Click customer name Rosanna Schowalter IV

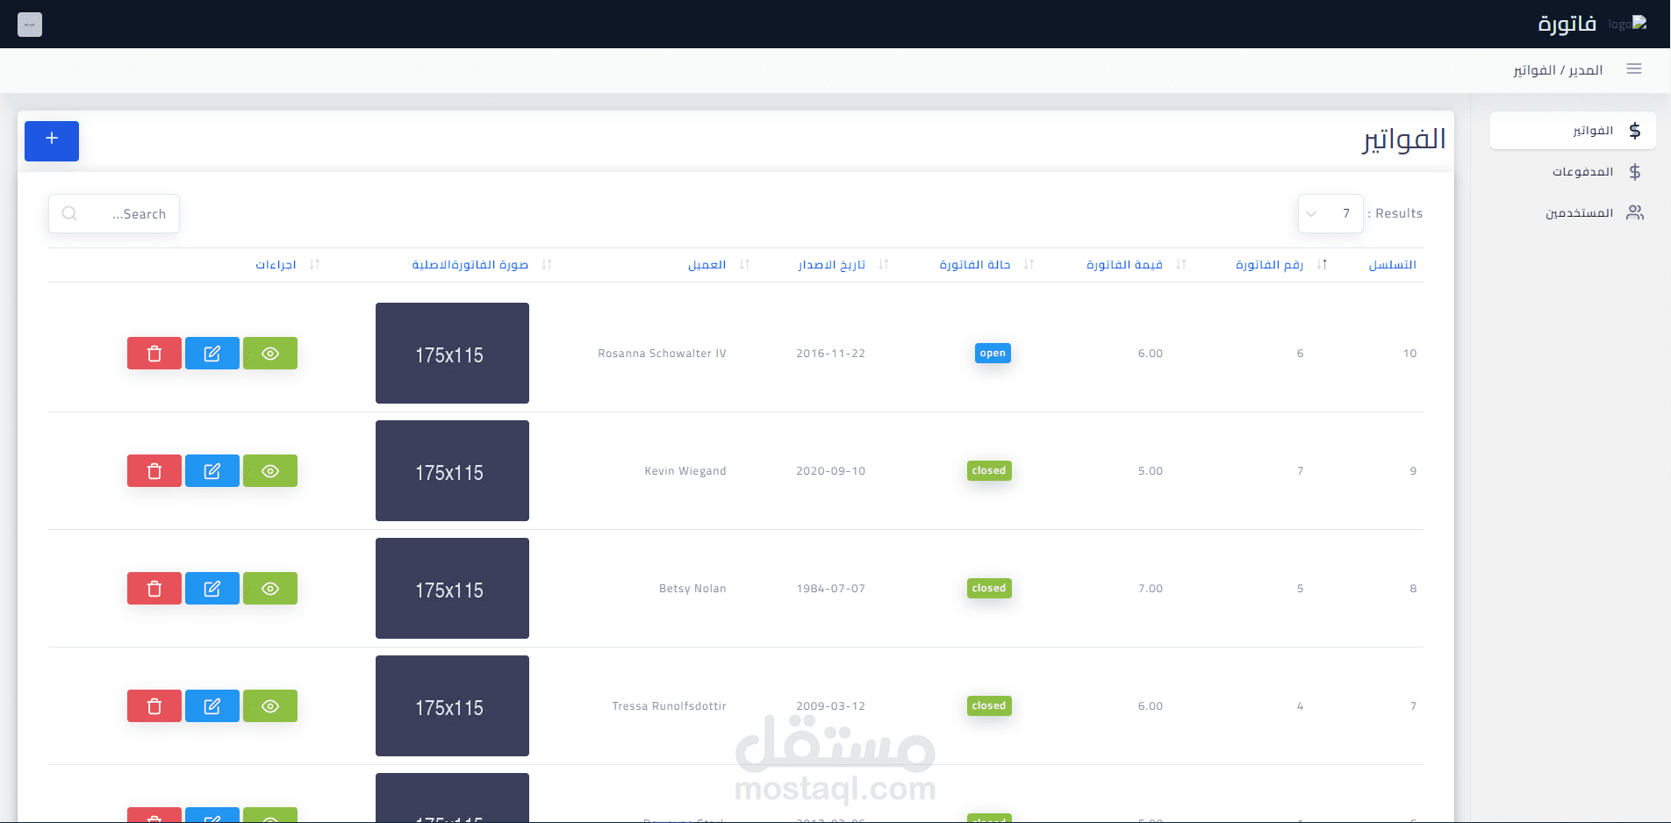[662, 354]
